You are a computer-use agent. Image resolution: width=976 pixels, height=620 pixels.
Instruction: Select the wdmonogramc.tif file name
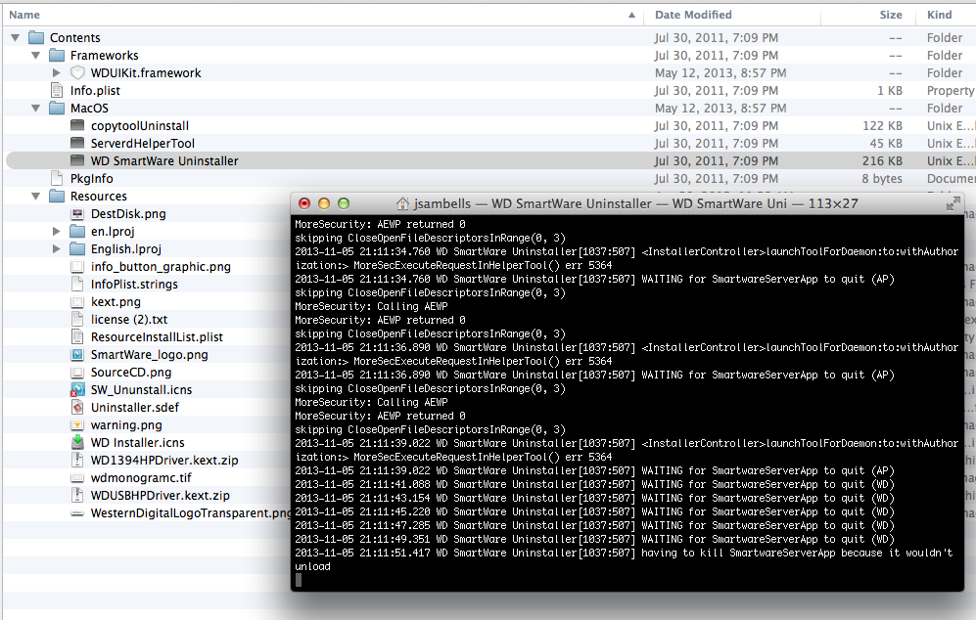141,477
